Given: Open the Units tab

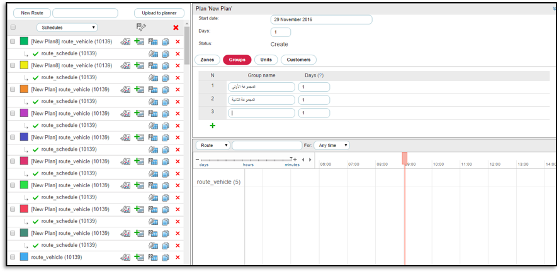Looking at the screenshot, I should 266,60.
